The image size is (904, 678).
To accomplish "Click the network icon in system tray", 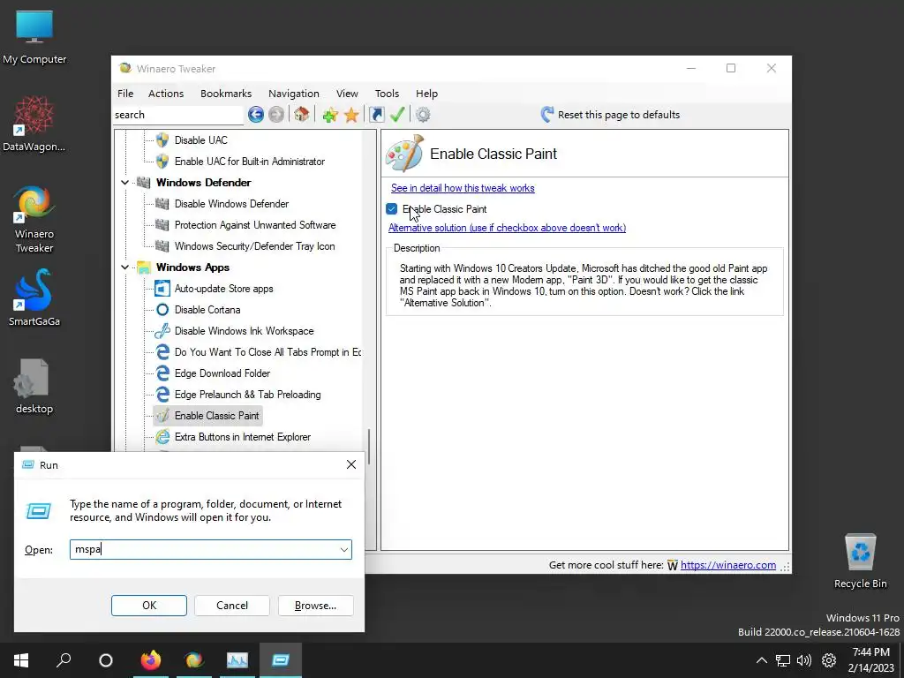I will (783, 660).
